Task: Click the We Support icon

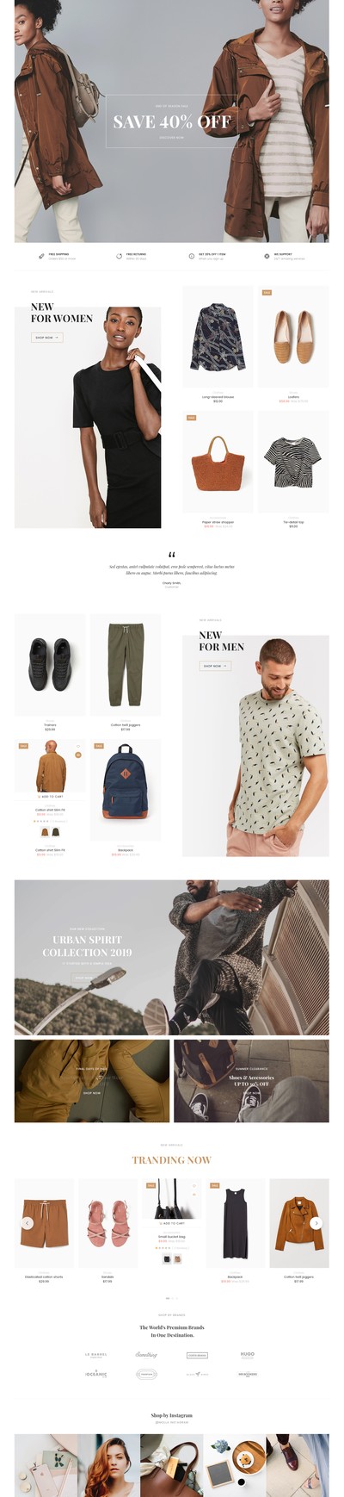Action: 267,256
